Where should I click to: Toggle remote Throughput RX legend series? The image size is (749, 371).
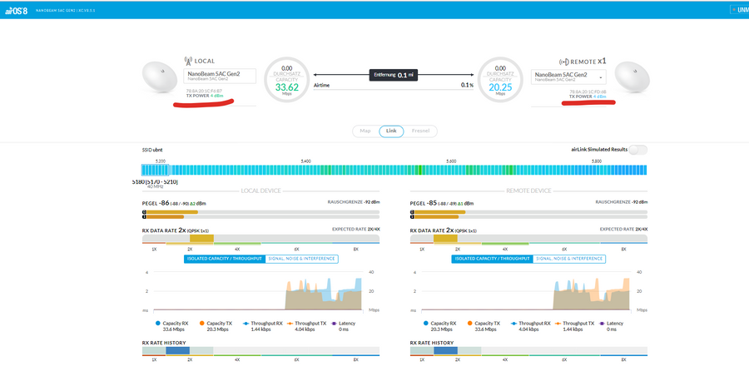tap(530, 325)
